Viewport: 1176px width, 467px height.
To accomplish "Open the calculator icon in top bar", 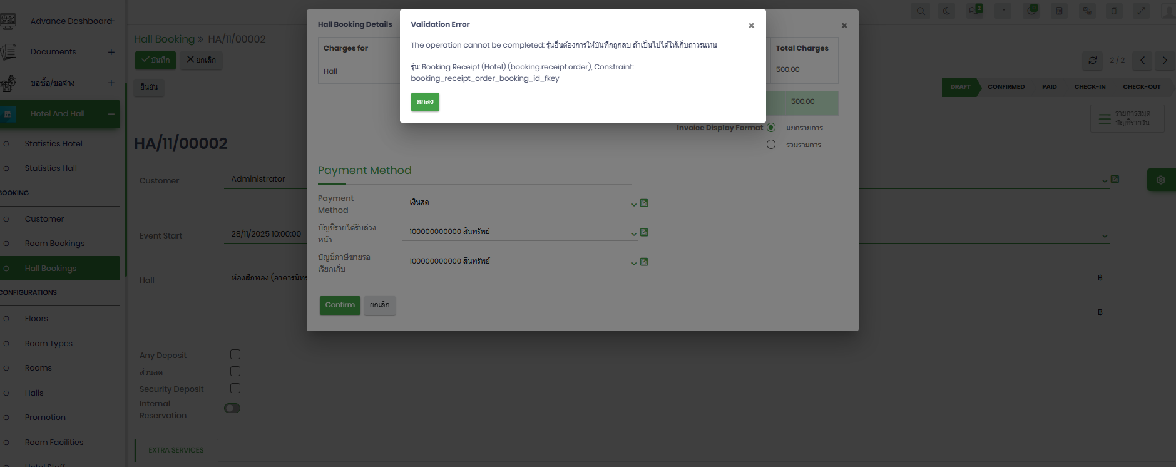I will [x=1059, y=11].
